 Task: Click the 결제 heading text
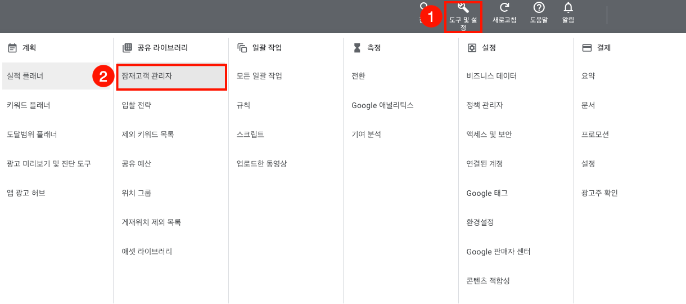tap(604, 48)
